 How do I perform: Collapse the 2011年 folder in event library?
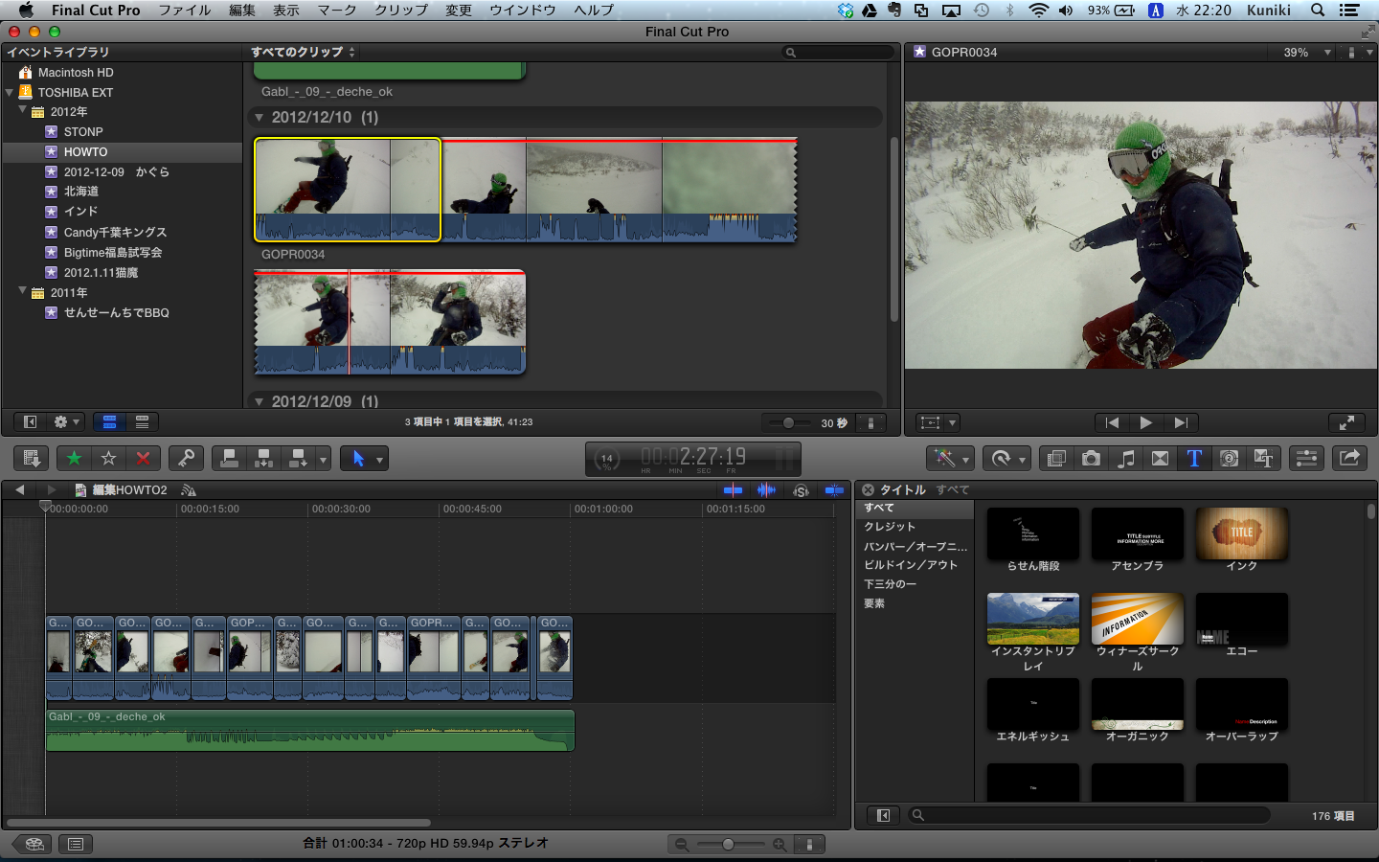[x=22, y=292]
